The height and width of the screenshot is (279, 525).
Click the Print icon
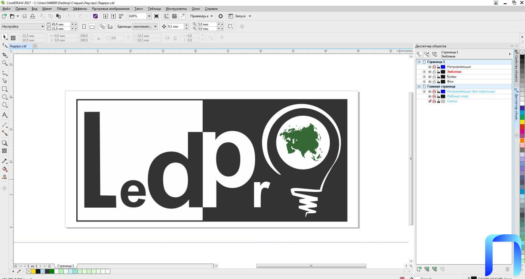point(32,16)
